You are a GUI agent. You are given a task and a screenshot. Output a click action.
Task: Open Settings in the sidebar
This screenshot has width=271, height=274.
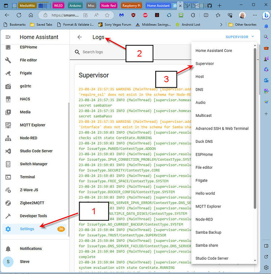27,229
